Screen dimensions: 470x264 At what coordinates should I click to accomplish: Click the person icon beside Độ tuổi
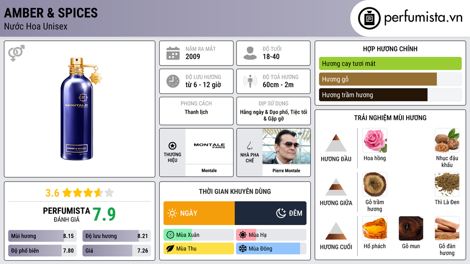coord(250,53)
